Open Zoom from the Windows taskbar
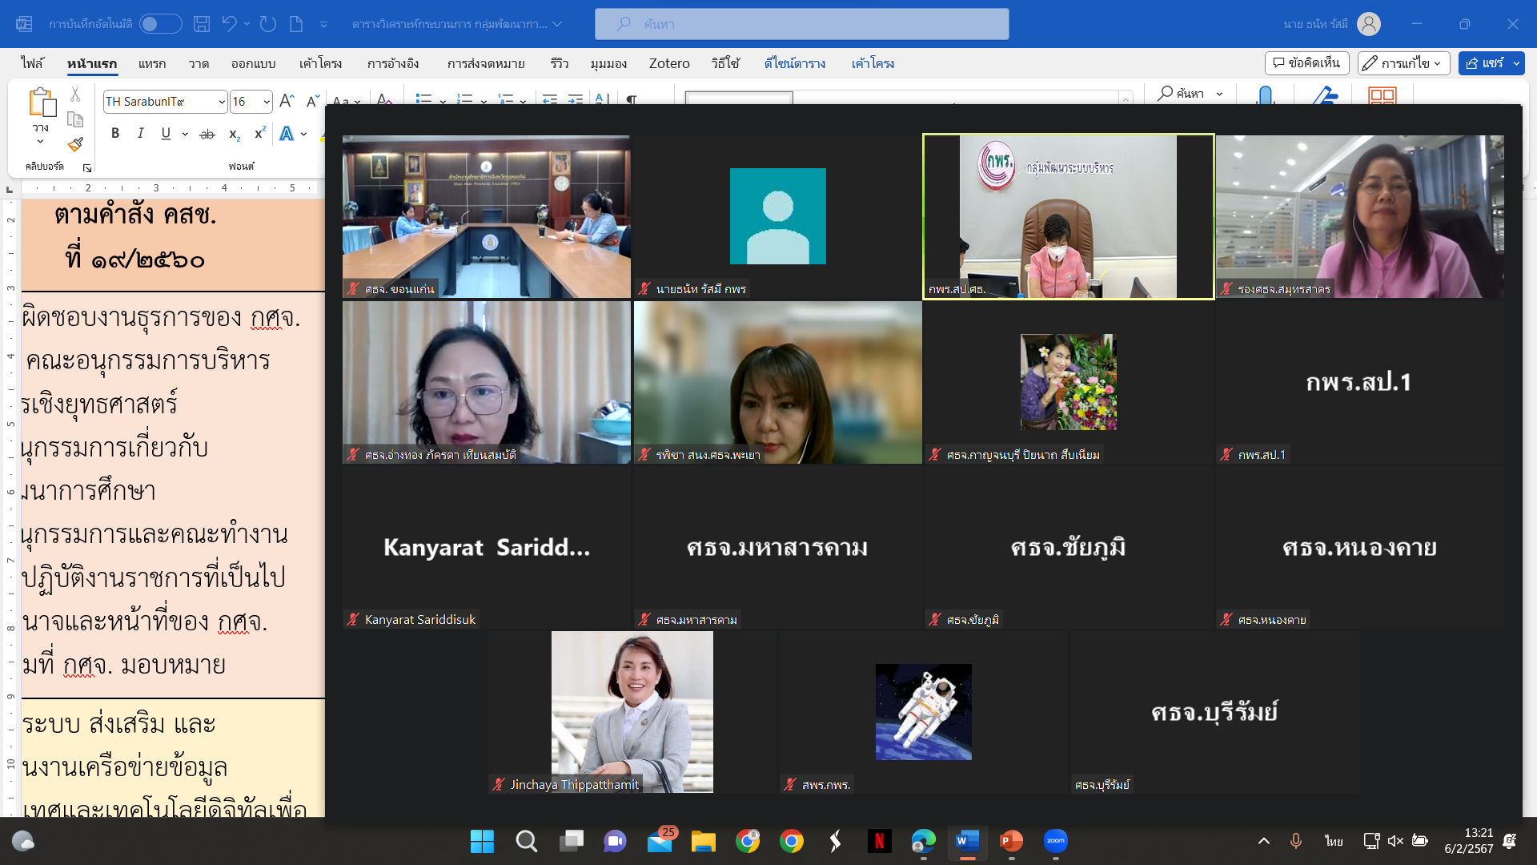The image size is (1537, 865). tap(1055, 841)
